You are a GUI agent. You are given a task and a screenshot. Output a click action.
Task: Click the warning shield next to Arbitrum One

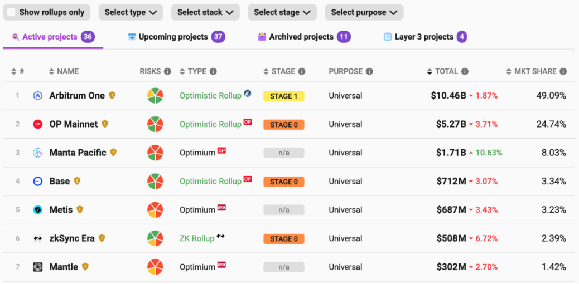click(112, 96)
